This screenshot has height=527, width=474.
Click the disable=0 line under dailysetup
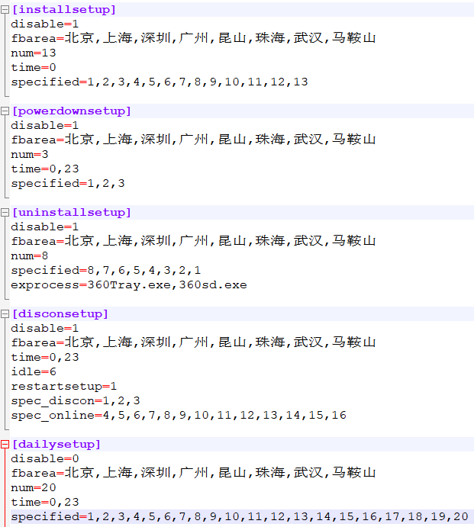click(45, 459)
